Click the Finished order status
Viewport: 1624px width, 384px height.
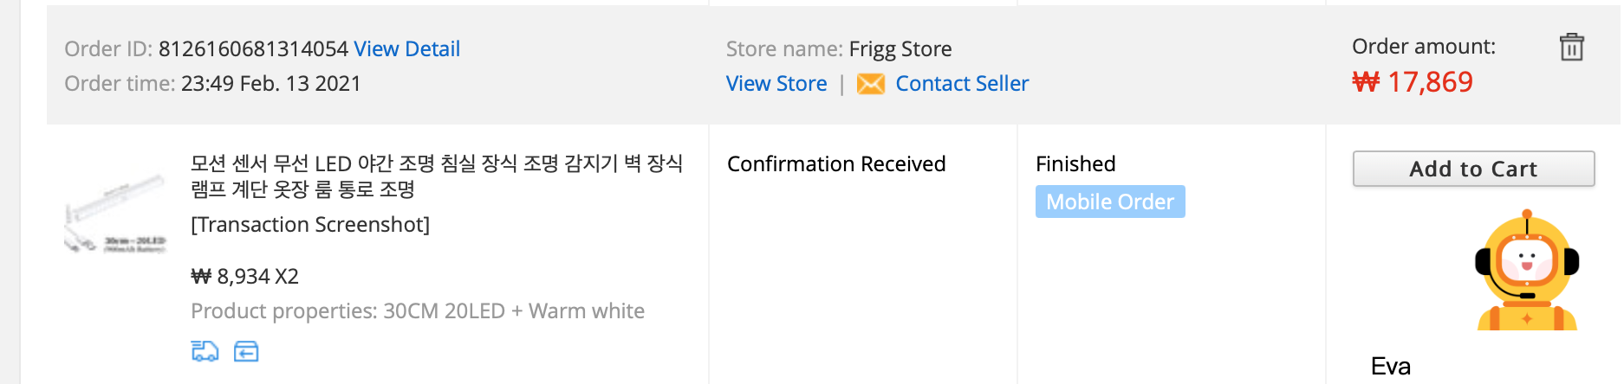[1075, 164]
